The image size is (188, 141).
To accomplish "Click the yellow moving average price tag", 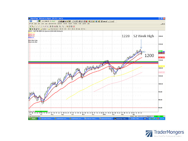I will 162,66.
